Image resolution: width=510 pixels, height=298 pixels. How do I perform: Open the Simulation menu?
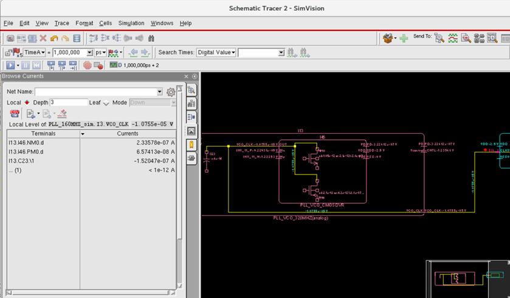click(131, 23)
